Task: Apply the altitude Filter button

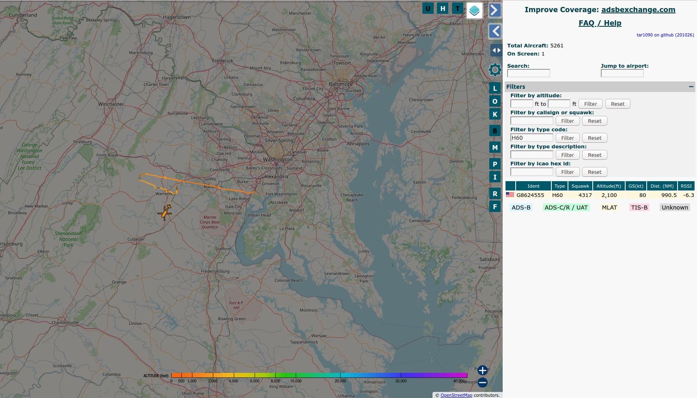Action: click(x=590, y=104)
